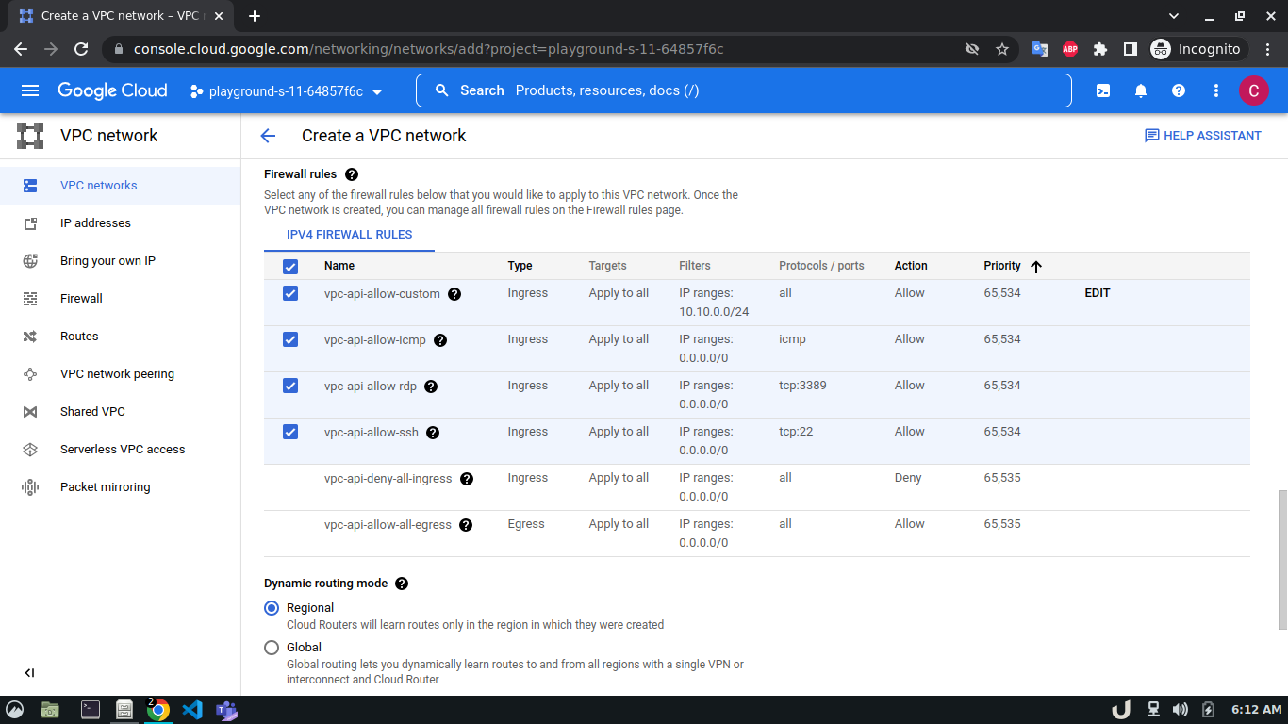Reload the browser page
The height and width of the screenshot is (724, 1288).
81,49
